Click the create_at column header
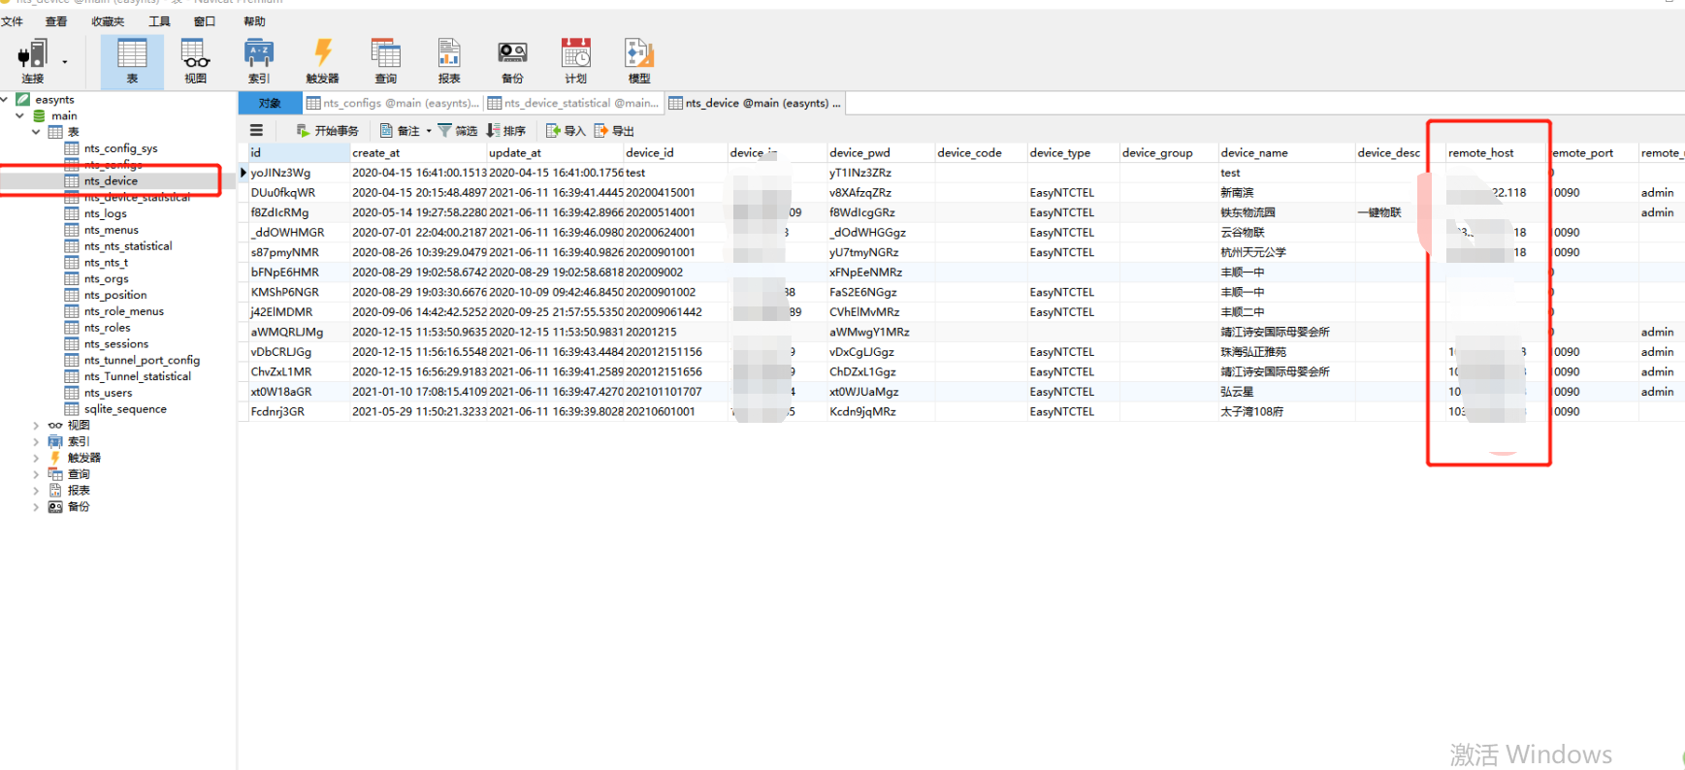 point(417,152)
